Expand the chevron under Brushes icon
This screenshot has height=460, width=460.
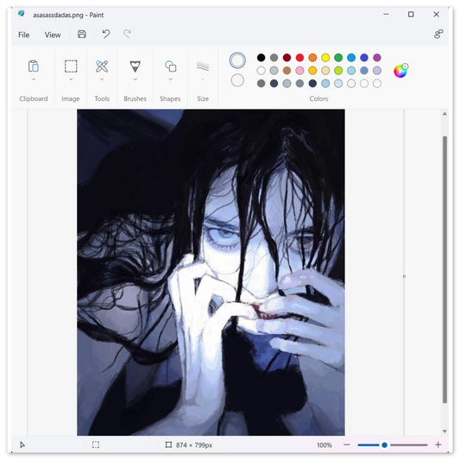135,79
